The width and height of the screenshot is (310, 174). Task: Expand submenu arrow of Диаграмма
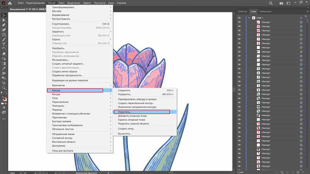pos(110,146)
